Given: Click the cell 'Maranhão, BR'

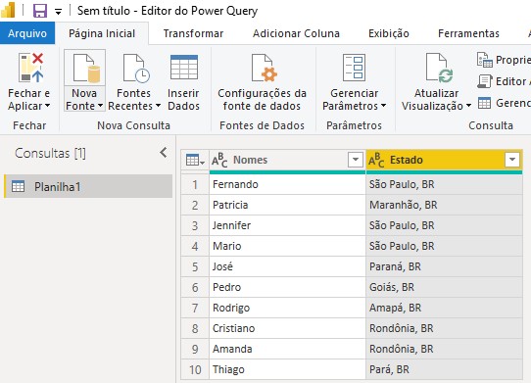Looking at the screenshot, I should tap(444, 206).
